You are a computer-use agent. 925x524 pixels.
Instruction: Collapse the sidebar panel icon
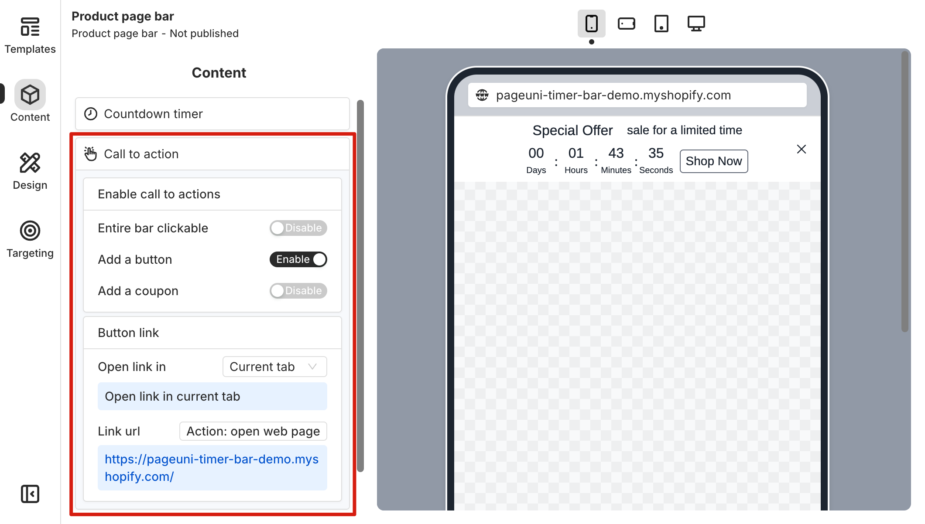[30, 494]
